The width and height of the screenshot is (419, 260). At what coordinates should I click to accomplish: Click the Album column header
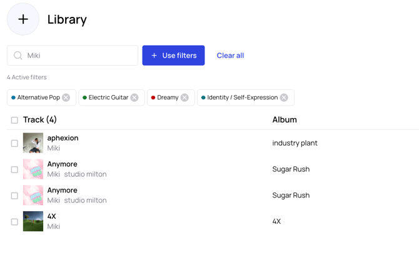tap(285, 119)
